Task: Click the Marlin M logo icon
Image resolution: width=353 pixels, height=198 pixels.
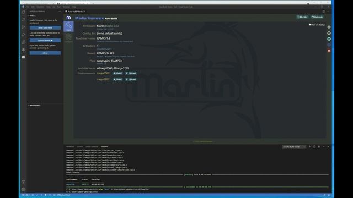Action: [68, 18]
